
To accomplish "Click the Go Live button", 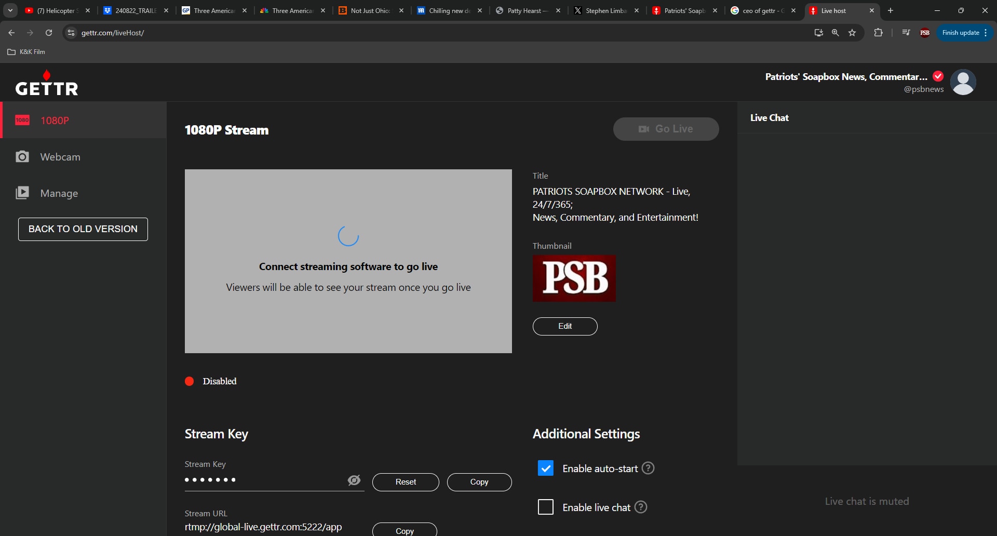I will 666,129.
